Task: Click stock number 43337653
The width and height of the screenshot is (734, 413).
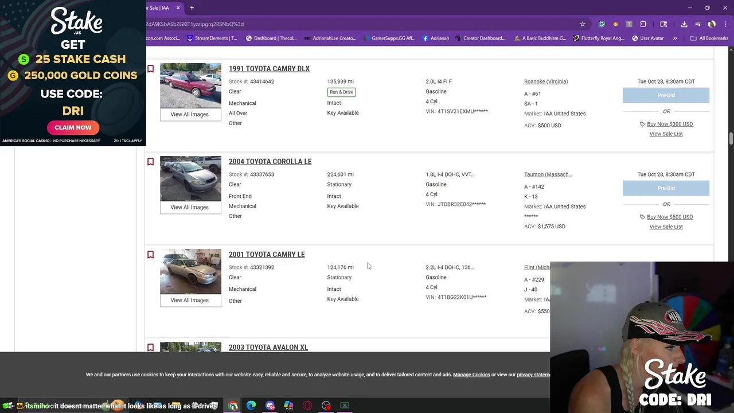Action: click(x=262, y=174)
